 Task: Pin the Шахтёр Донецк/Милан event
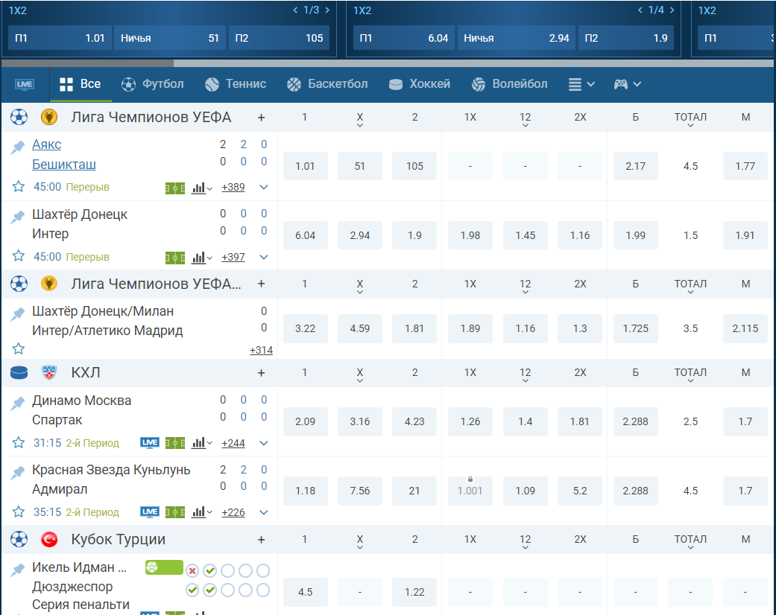18,314
